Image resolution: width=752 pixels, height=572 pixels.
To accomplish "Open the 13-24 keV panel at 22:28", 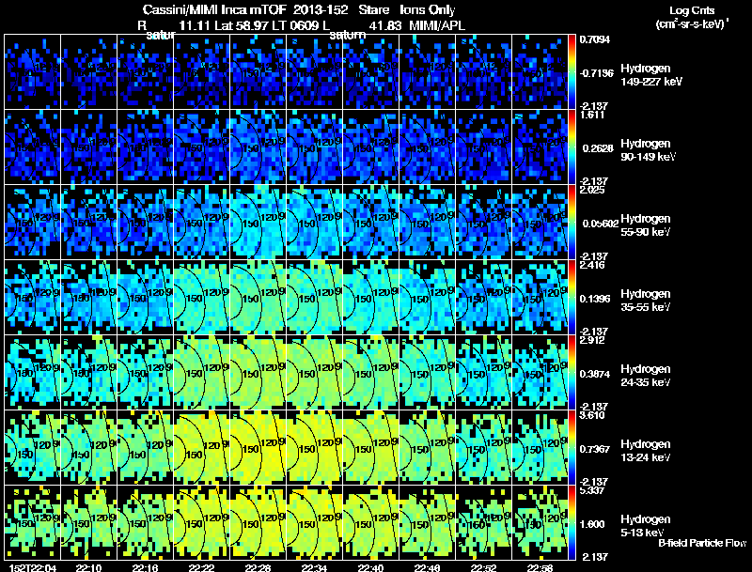I will [258, 448].
